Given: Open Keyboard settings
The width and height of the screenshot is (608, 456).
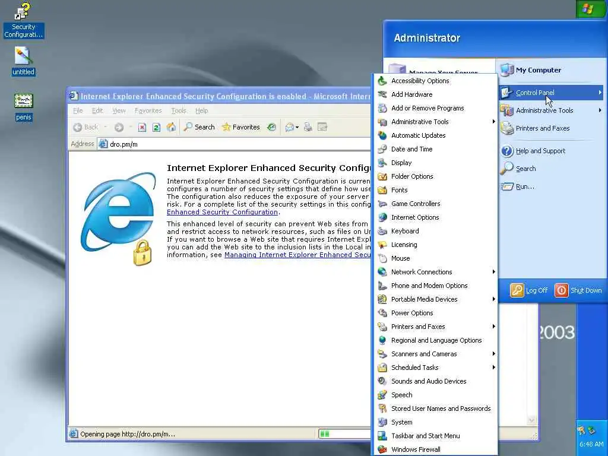Looking at the screenshot, I should 435,231.
